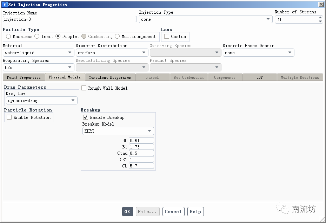Image resolution: width=326 pixels, height=223 pixels.
Task: Click the Help button
Action: tap(195, 212)
